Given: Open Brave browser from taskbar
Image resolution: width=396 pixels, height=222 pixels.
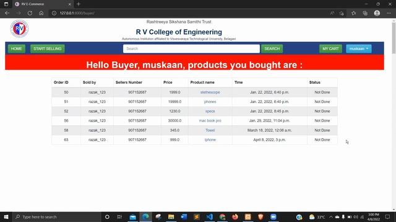Looking at the screenshot, I should (260, 216).
